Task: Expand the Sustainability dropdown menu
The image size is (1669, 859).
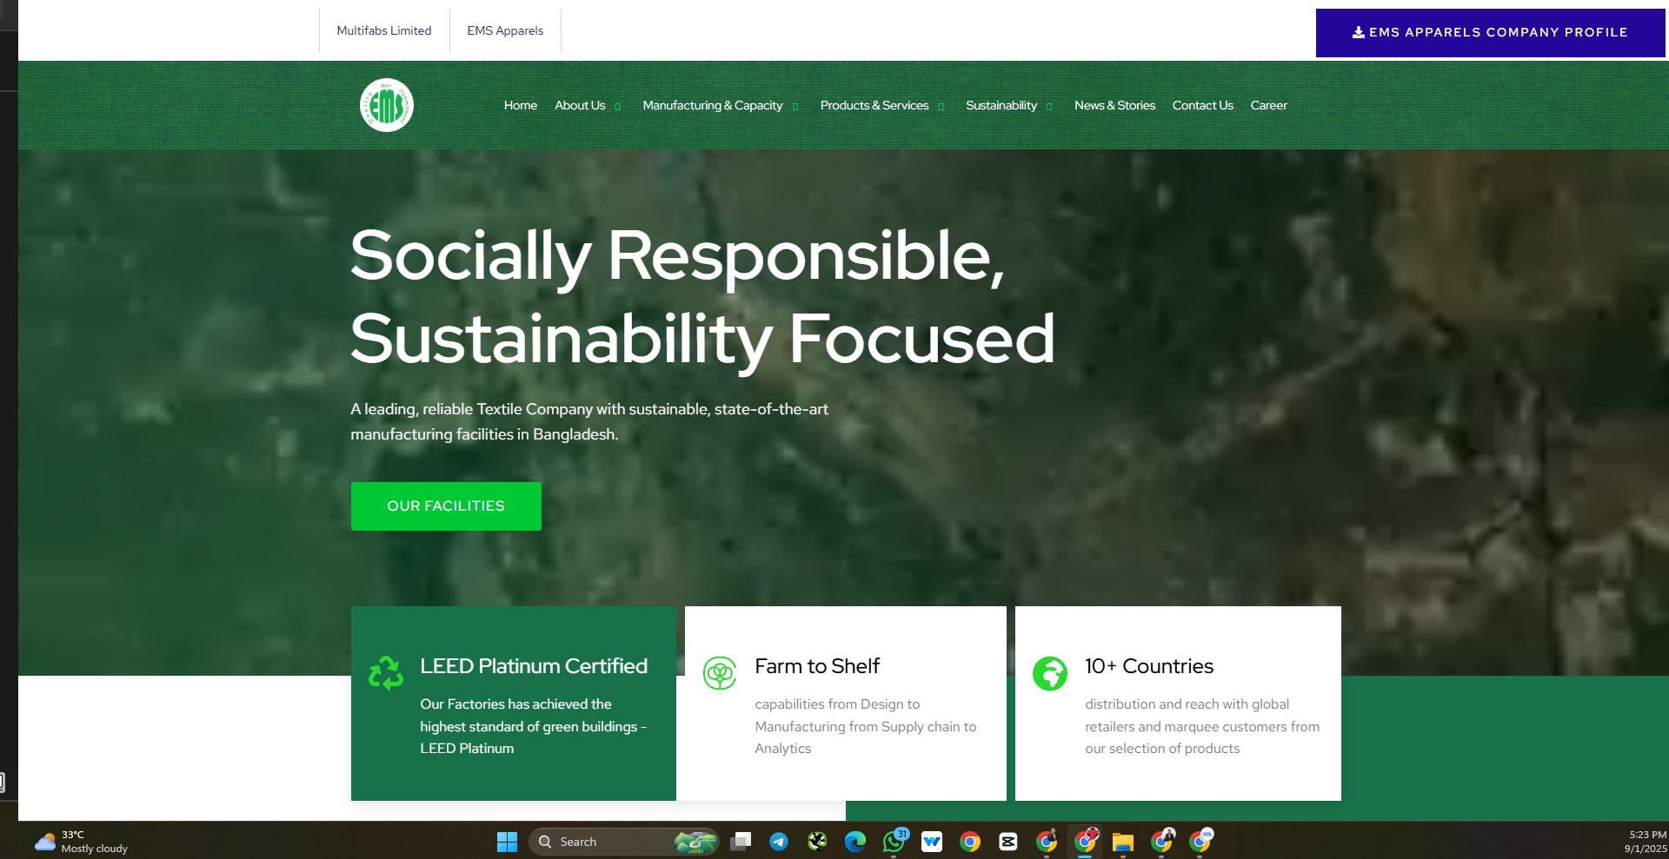Action: coord(1007,105)
